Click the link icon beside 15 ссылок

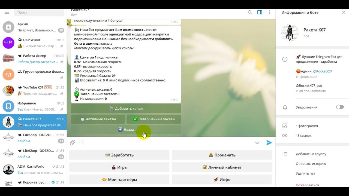click(x=285, y=136)
